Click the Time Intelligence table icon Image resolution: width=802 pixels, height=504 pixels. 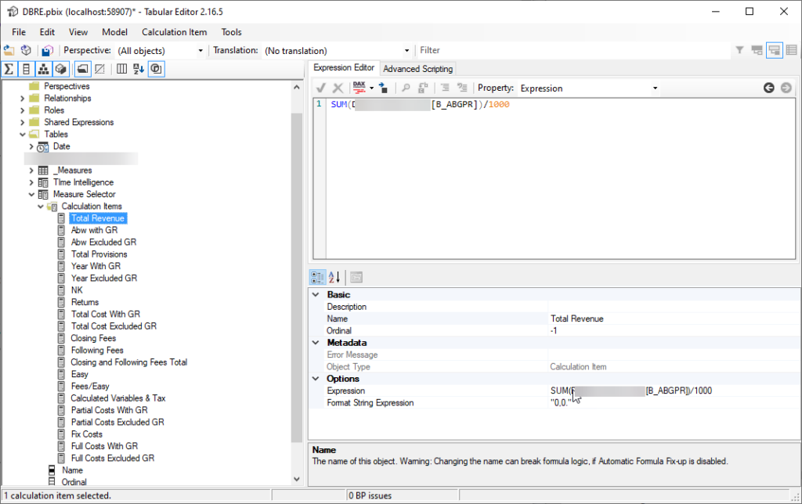pos(44,182)
